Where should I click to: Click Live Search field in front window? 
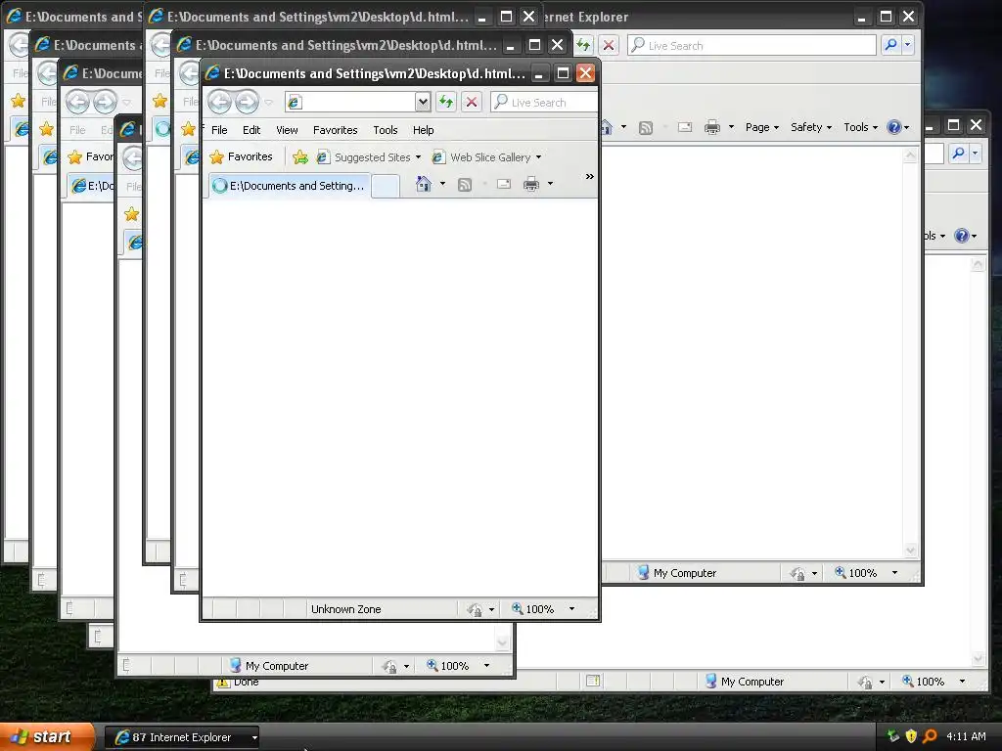point(545,102)
